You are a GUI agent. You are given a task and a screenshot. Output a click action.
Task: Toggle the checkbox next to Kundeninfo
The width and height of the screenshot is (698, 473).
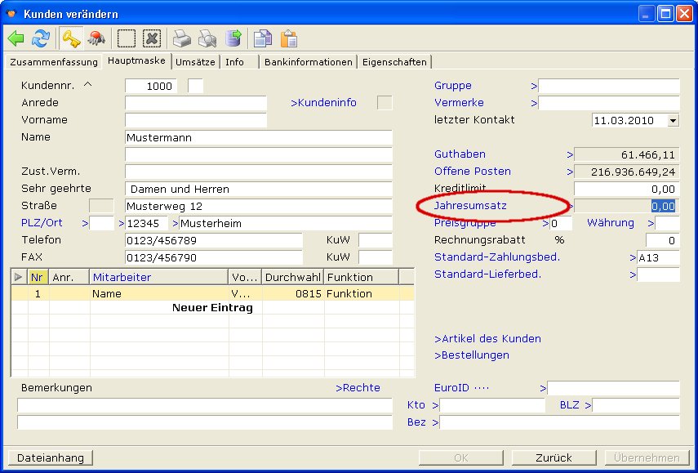(384, 103)
